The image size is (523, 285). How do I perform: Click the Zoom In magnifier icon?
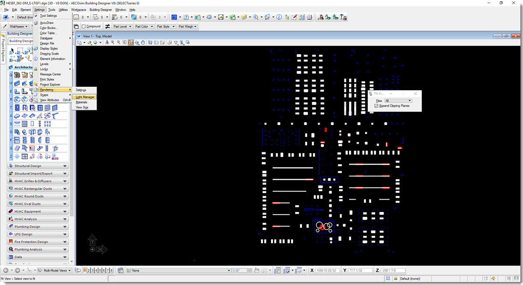coord(112,43)
